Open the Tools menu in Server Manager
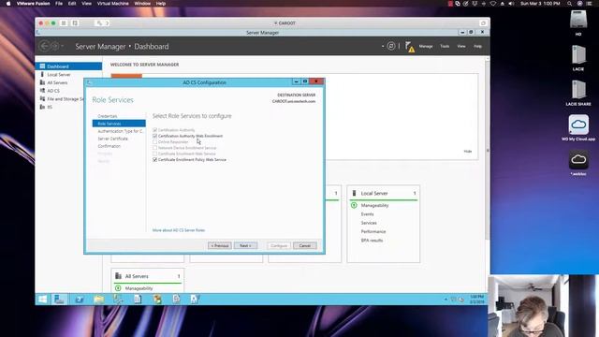Viewport: 599px width, 337px height. [445, 46]
